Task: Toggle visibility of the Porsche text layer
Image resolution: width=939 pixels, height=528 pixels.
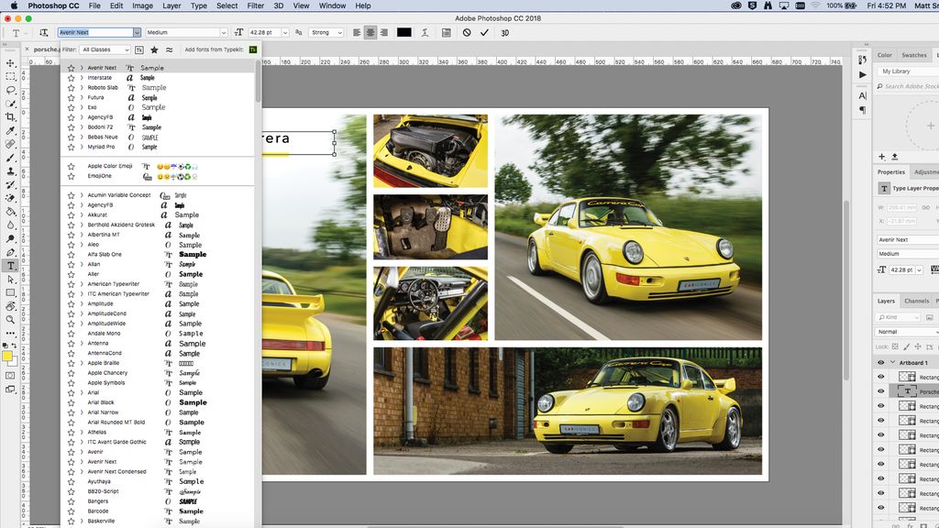Action: 881,391
